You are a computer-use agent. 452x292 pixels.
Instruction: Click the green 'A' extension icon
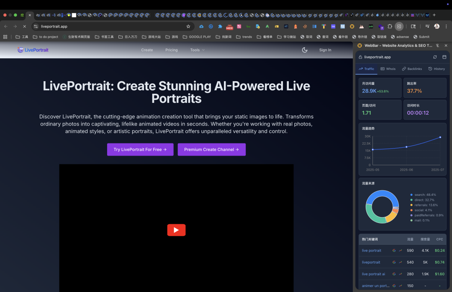click(x=267, y=26)
